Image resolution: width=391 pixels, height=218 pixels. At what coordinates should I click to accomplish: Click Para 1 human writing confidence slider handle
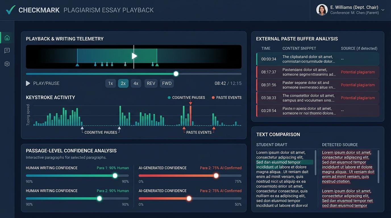point(115,176)
